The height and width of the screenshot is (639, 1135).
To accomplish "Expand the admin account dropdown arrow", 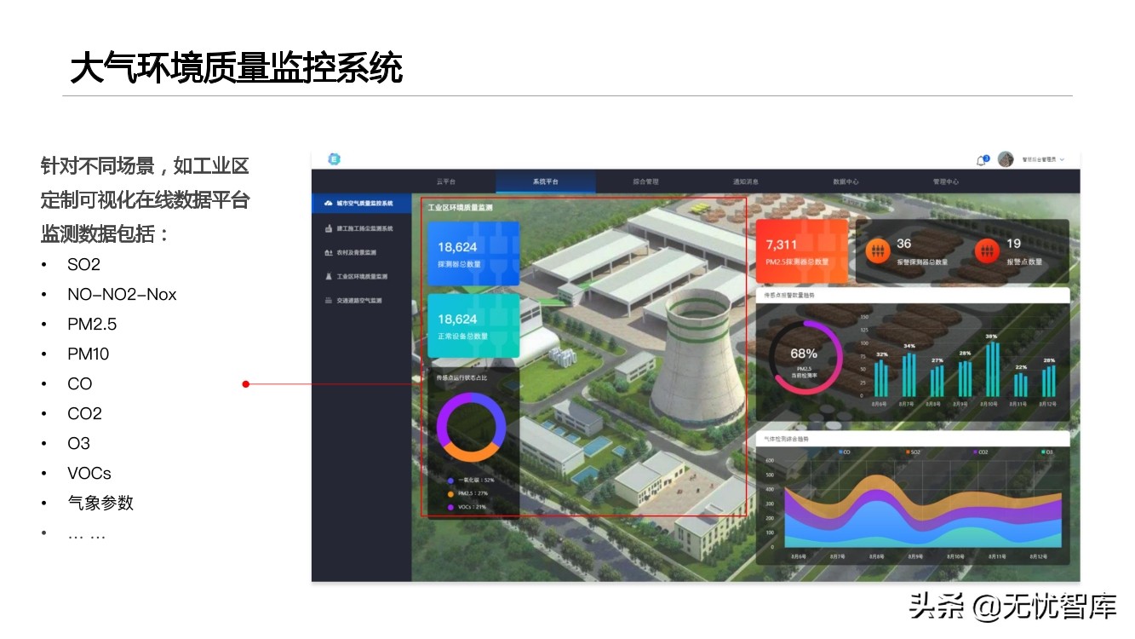I will click(x=1063, y=160).
